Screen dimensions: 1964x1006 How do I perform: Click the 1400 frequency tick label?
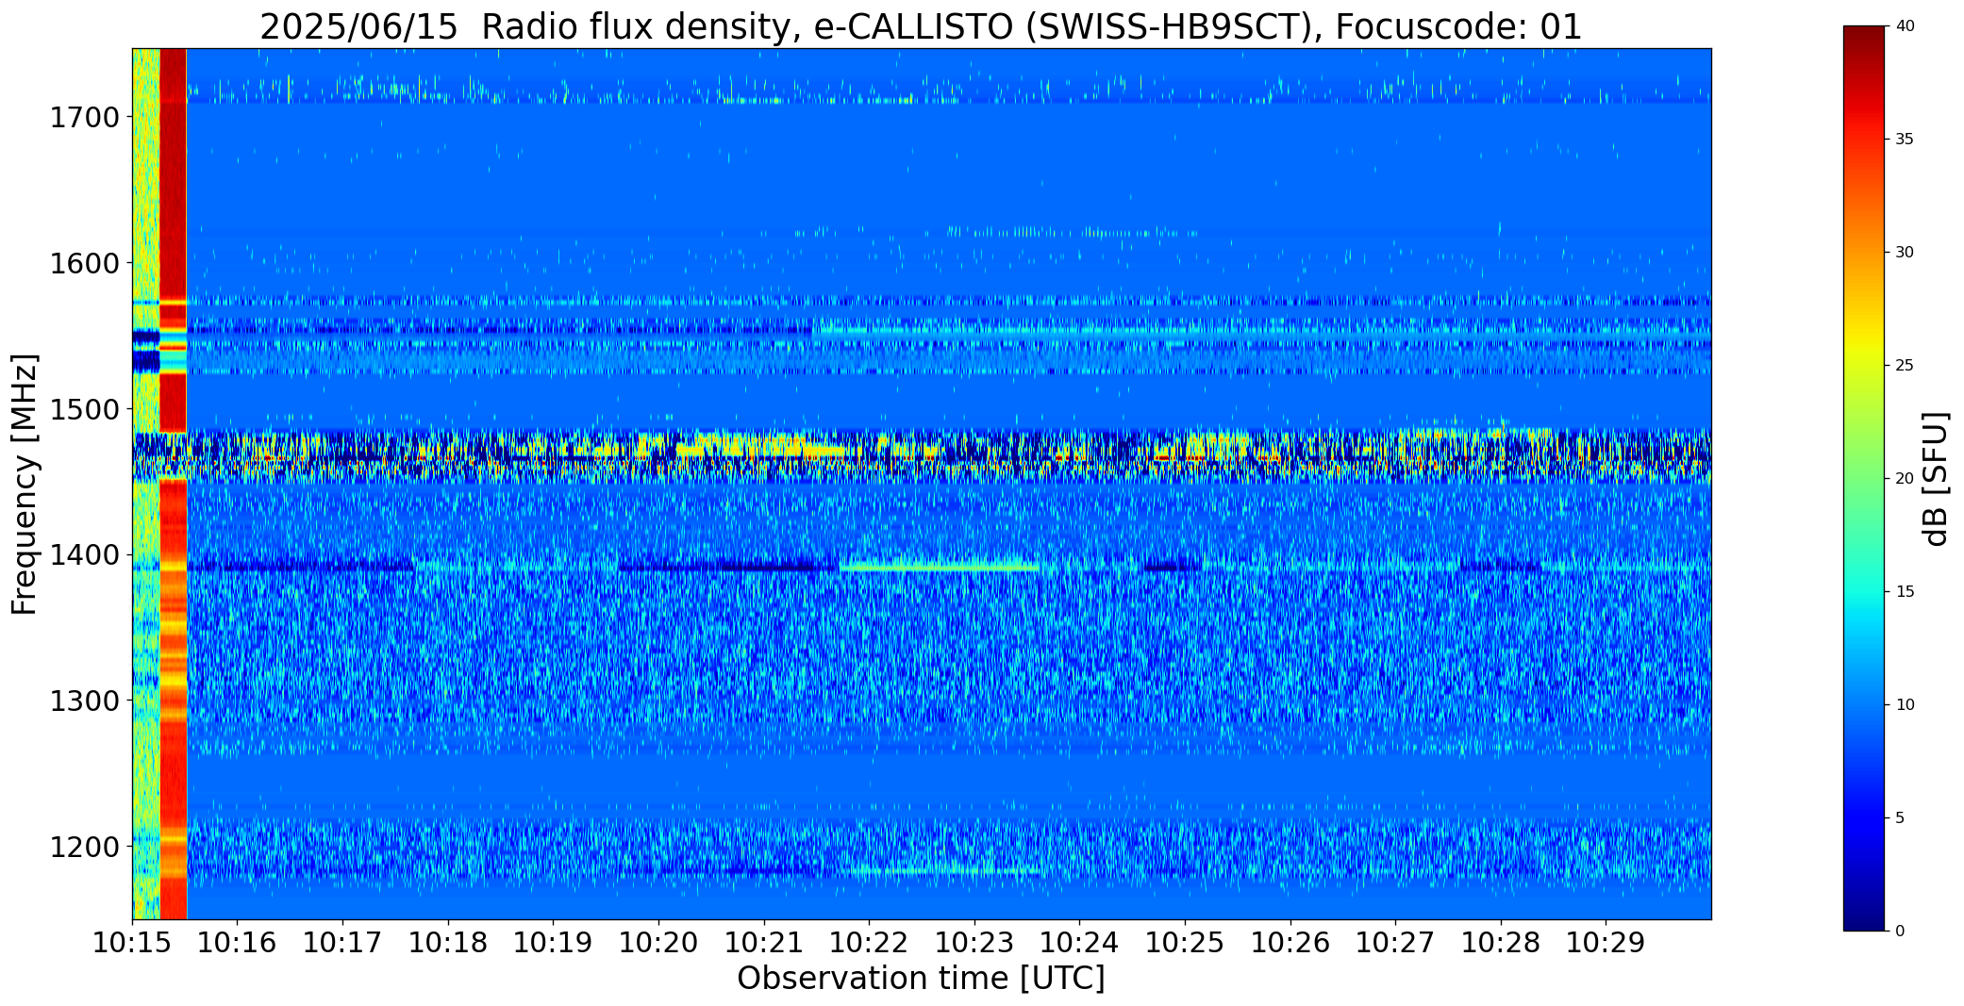click(x=84, y=555)
